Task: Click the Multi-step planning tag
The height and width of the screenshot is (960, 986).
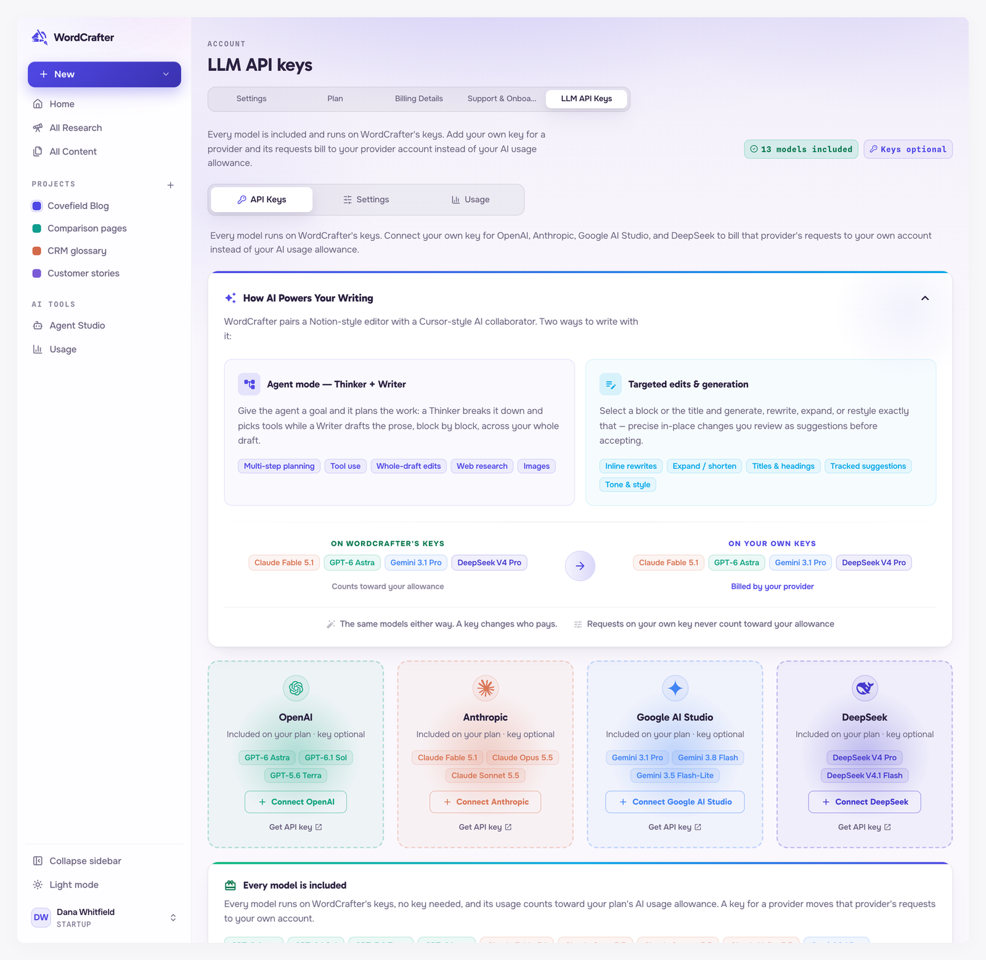Action: click(279, 466)
